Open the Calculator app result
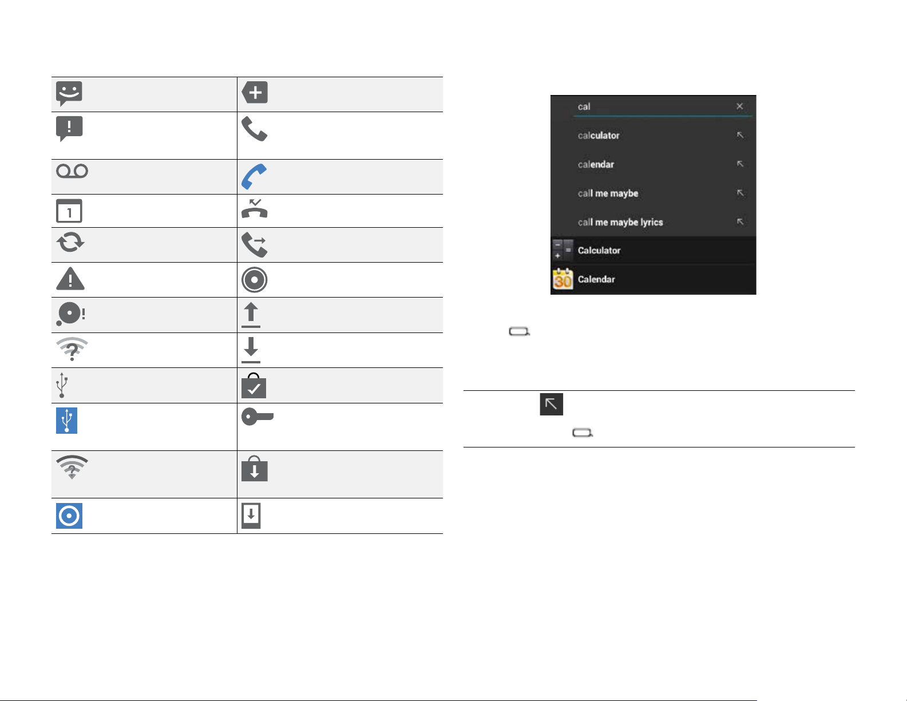Screen dimensions: 907x701 point(653,251)
